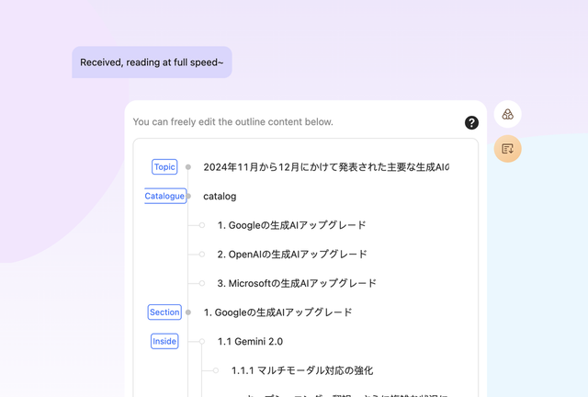
Task: Click the bullet node beside catalog
Action: (188, 196)
